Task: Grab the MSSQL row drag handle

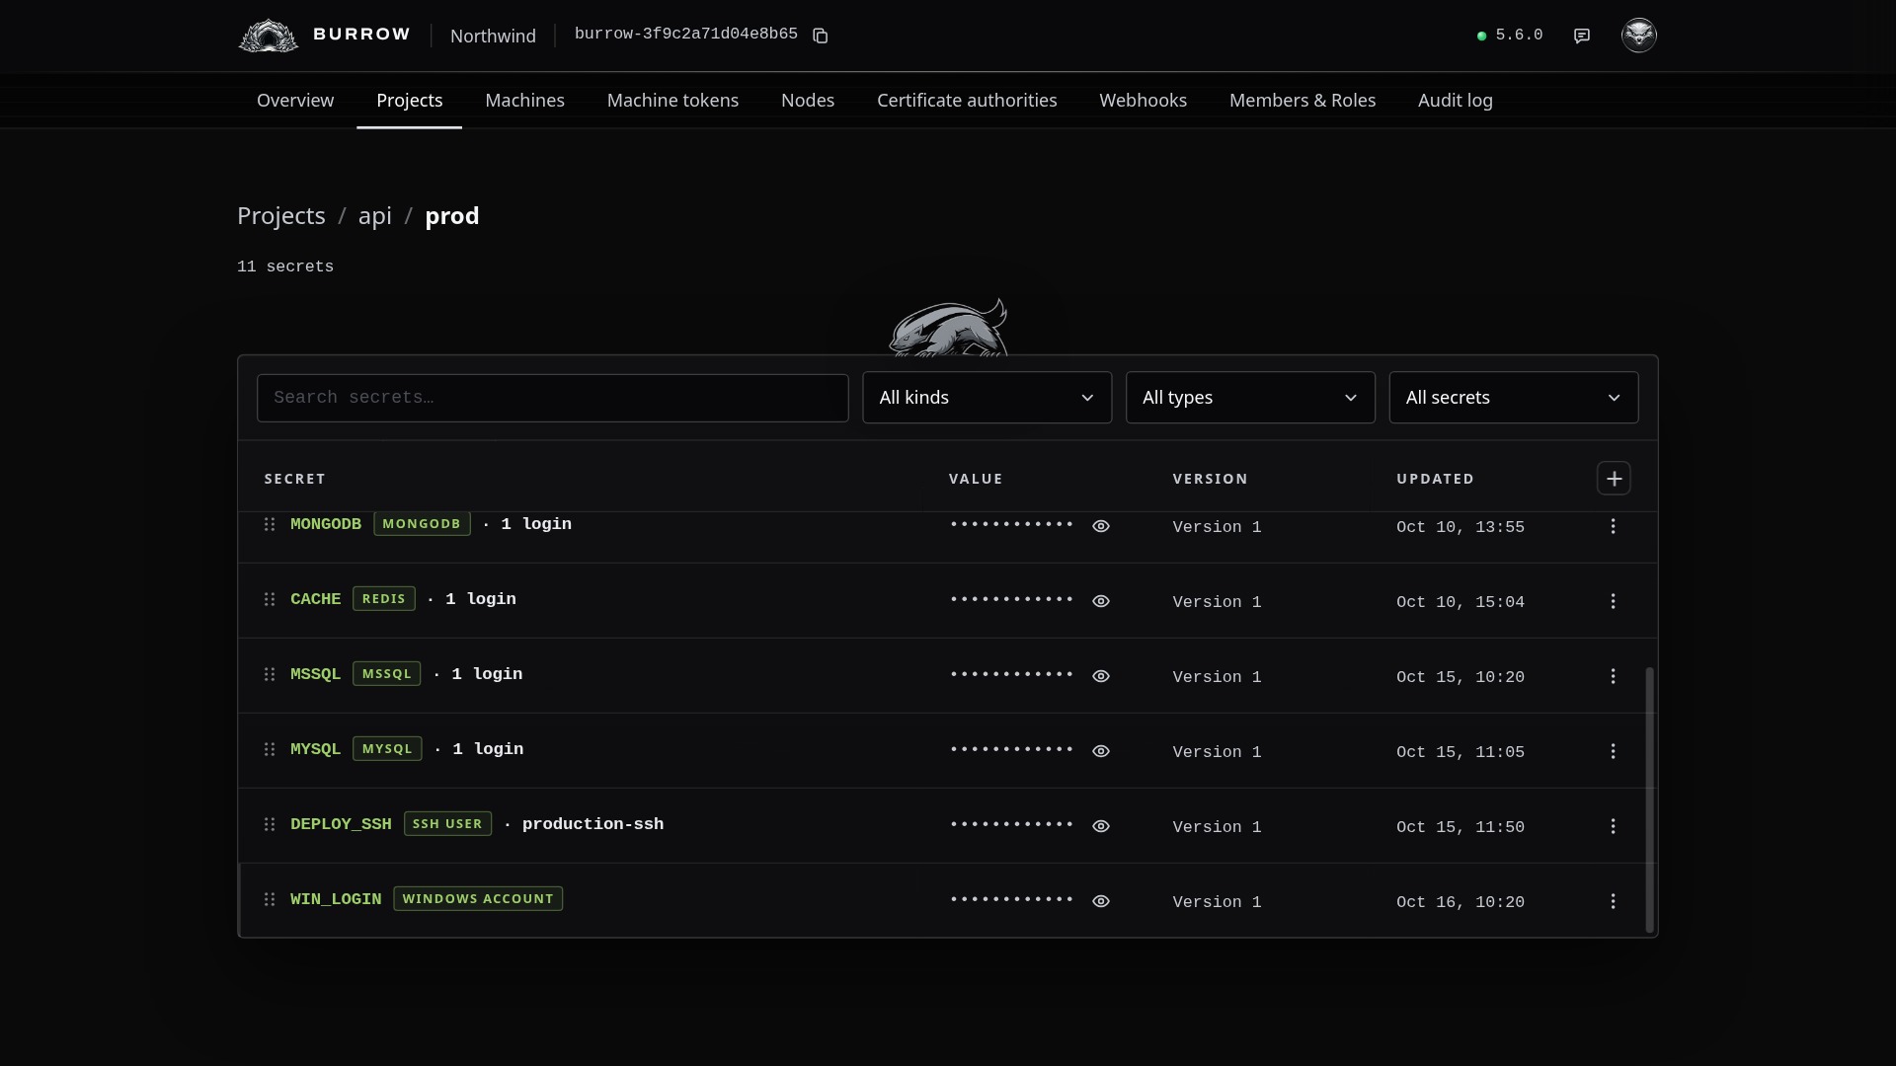Action: 270,674
